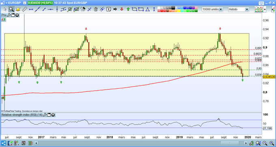Delete objects with the trash can icon
276x147 pixels.
(x=95, y=9)
